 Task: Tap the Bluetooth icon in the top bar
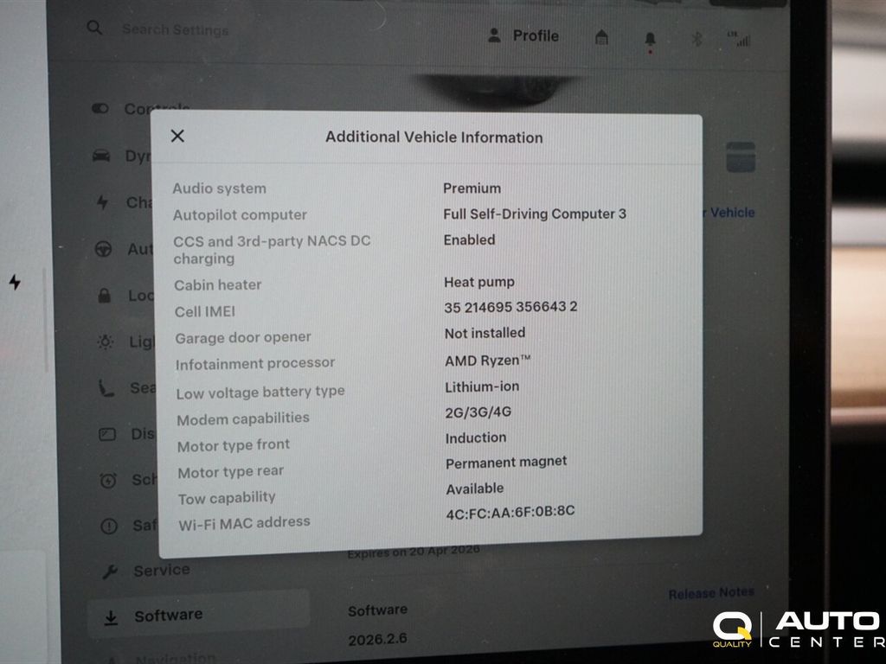point(697,38)
